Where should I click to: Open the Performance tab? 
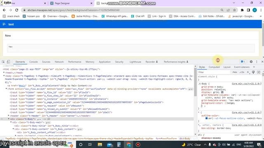click(x=75, y=62)
